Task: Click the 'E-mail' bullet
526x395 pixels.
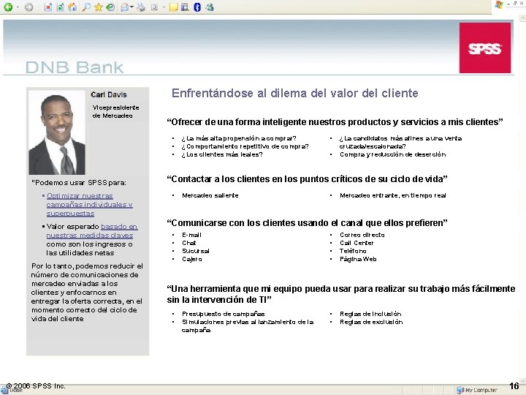Action: pos(191,235)
